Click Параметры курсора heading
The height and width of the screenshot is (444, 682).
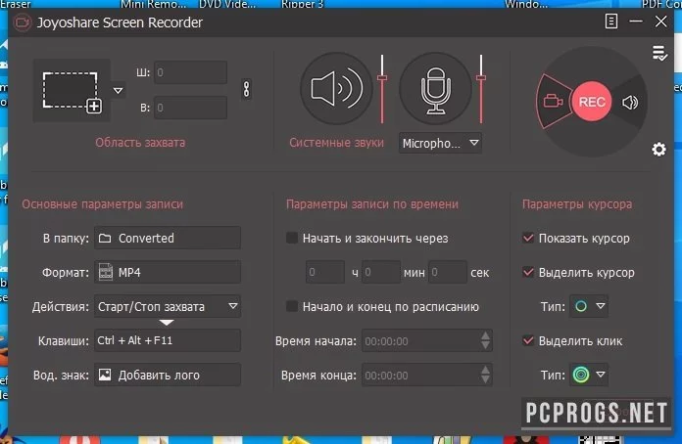(577, 204)
